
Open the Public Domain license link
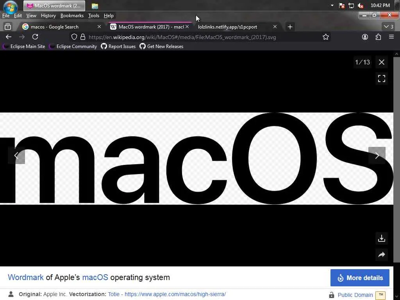coord(355,295)
